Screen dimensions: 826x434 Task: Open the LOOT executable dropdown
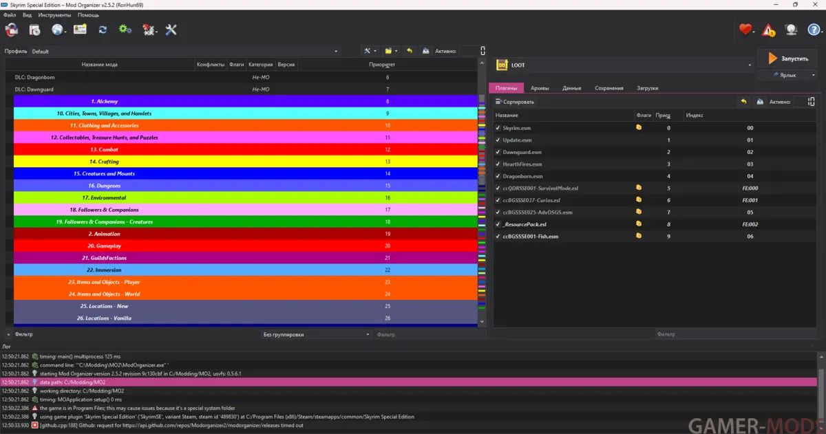pyautogui.click(x=624, y=65)
